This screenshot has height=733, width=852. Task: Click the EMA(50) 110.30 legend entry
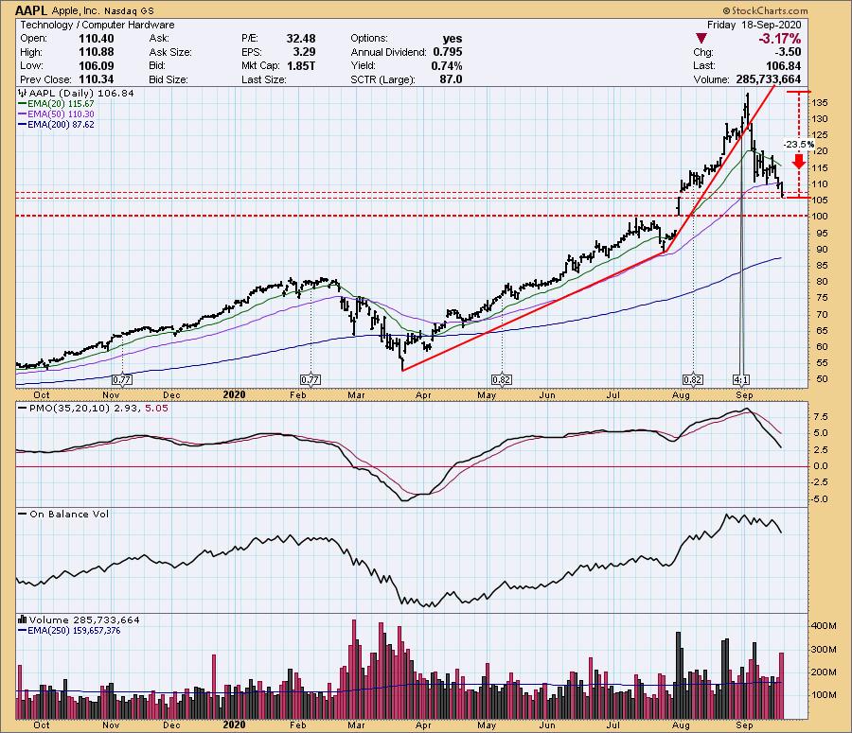coord(61,114)
